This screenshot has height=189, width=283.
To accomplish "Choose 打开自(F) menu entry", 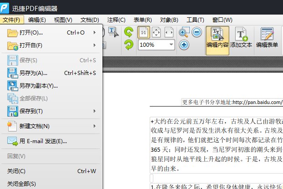I will [x=51, y=45].
